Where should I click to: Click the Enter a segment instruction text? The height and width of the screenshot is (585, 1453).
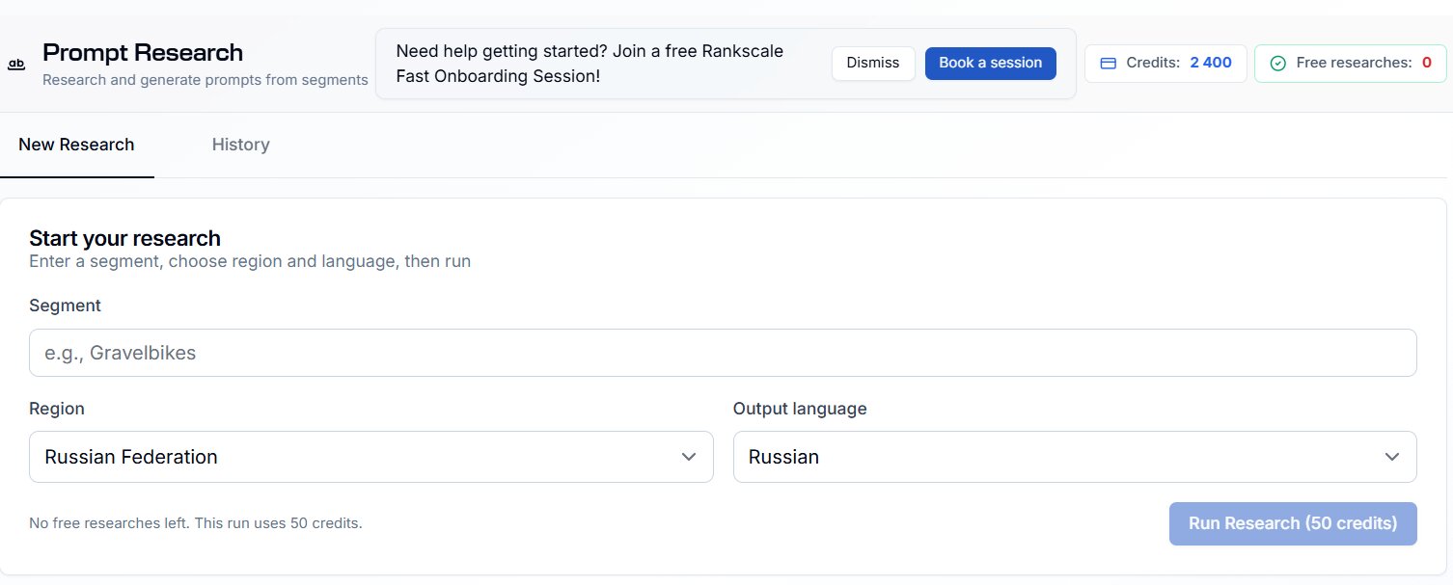click(250, 261)
